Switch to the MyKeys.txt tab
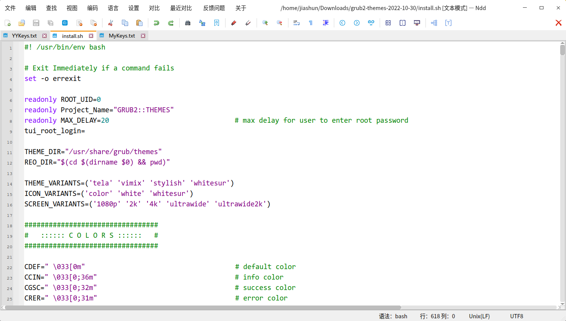This screenshot has width=566, height=321. tap(122, 36)
